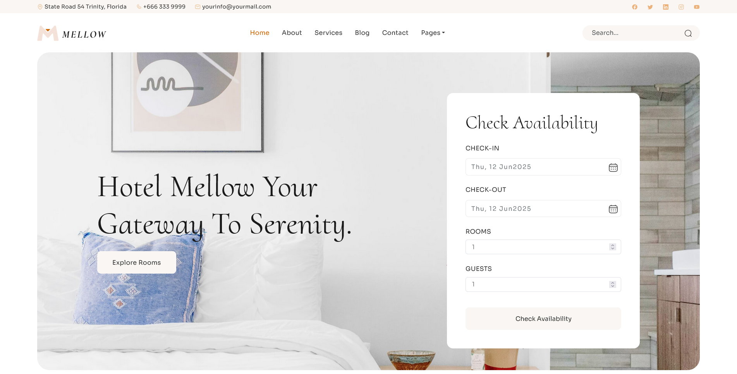Click the Mellow logo
Viewport: 737px width, 374px height.
click(x=72, y=33)
